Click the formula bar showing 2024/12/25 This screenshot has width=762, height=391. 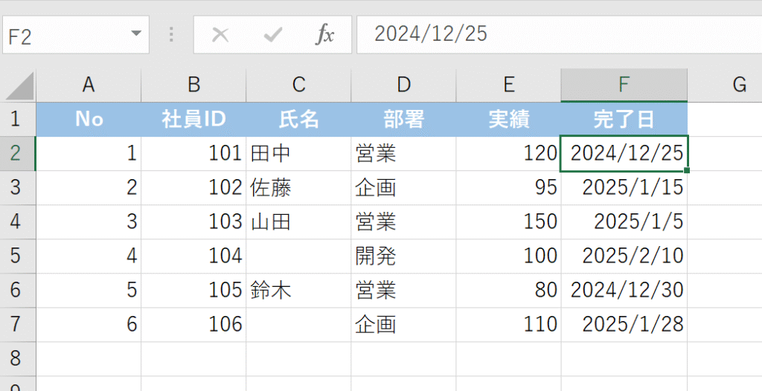(558, 34)
